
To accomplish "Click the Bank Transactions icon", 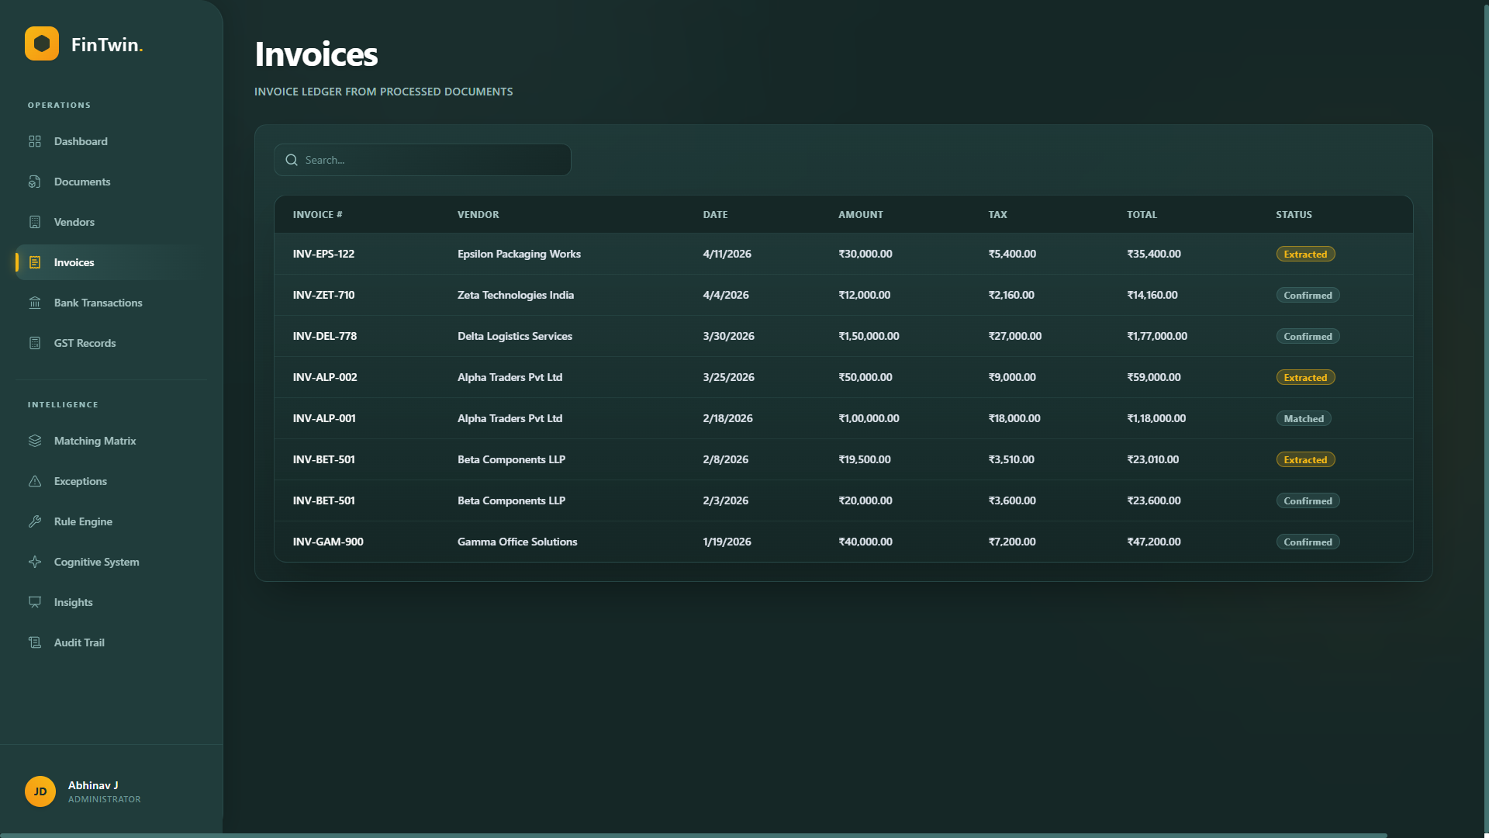I will pos(35,303).
